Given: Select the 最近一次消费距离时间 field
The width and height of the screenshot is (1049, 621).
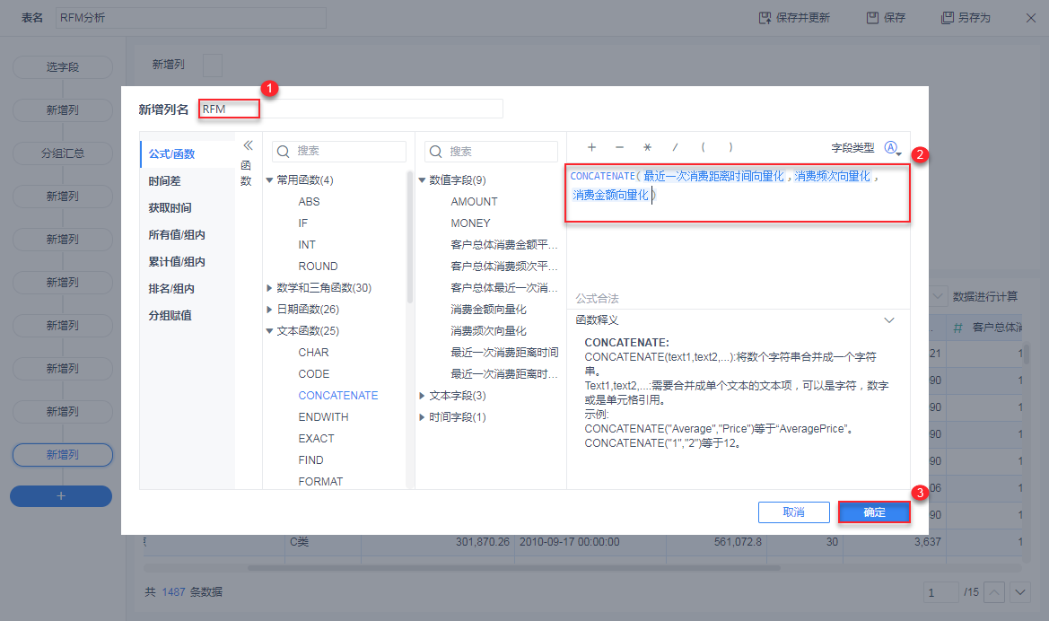Looking at the screenshot, I should pyautogui.click(x=504, y=353).
